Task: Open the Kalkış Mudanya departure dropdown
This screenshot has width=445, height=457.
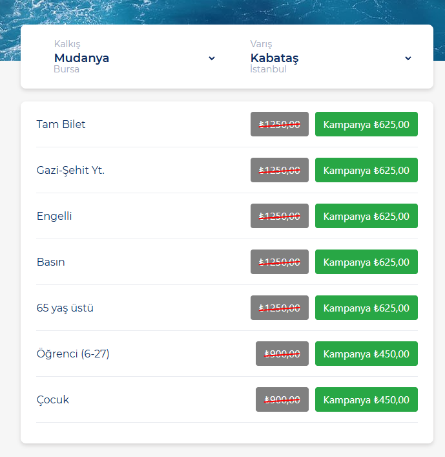Action: [x=134, y=57]
